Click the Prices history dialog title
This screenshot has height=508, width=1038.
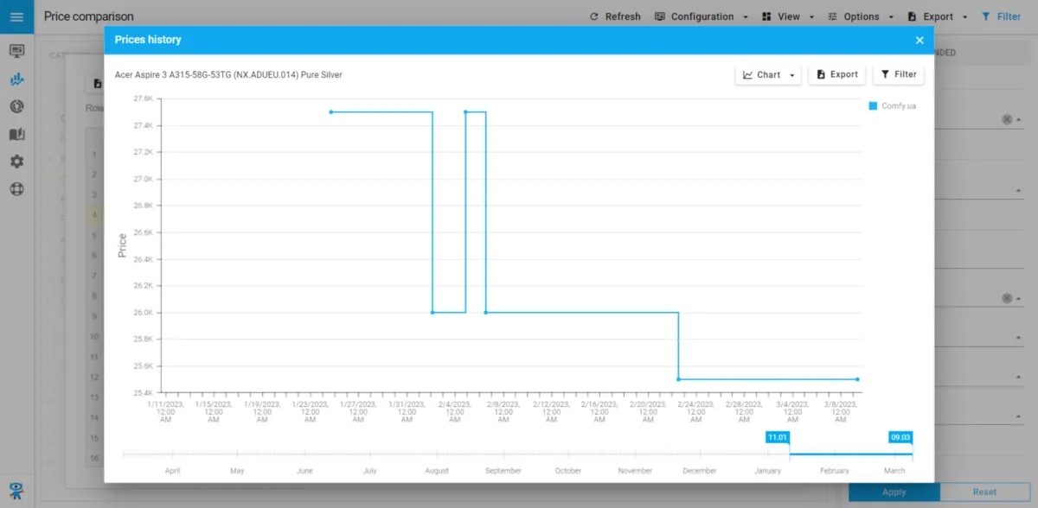[x=148, y=40]
